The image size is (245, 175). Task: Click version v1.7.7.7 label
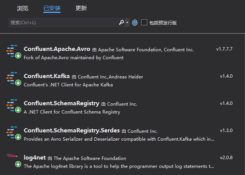224,49
